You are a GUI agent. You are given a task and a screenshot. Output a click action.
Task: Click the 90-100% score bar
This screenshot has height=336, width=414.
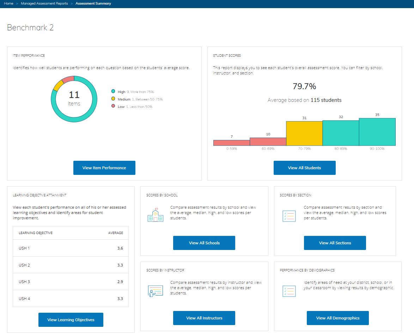[377, 132]
